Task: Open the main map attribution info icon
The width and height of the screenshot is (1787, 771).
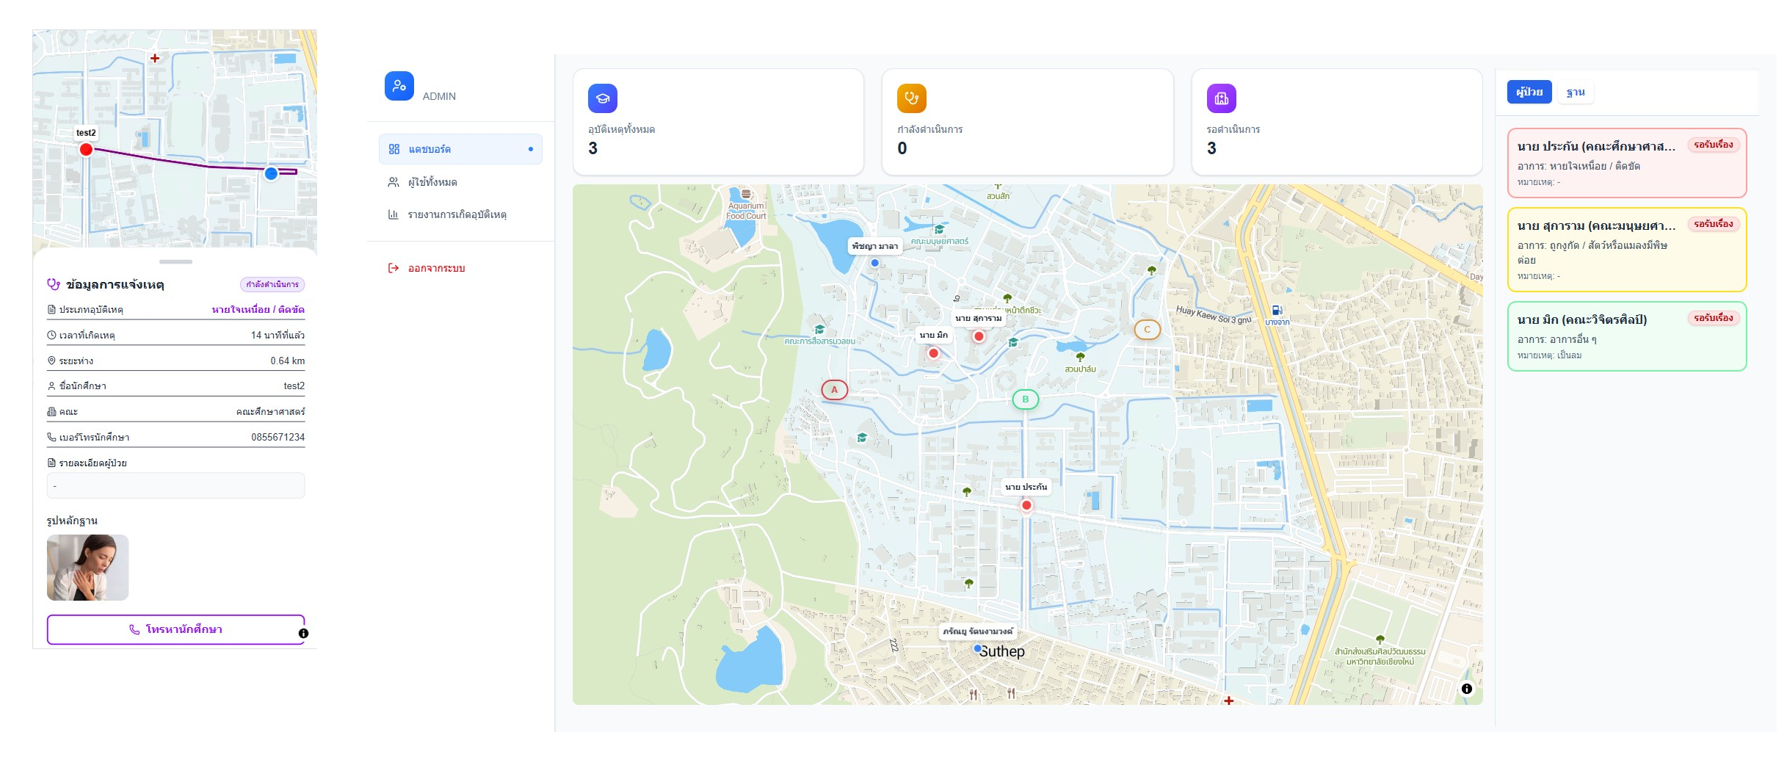Action: tap(1466, 689)
